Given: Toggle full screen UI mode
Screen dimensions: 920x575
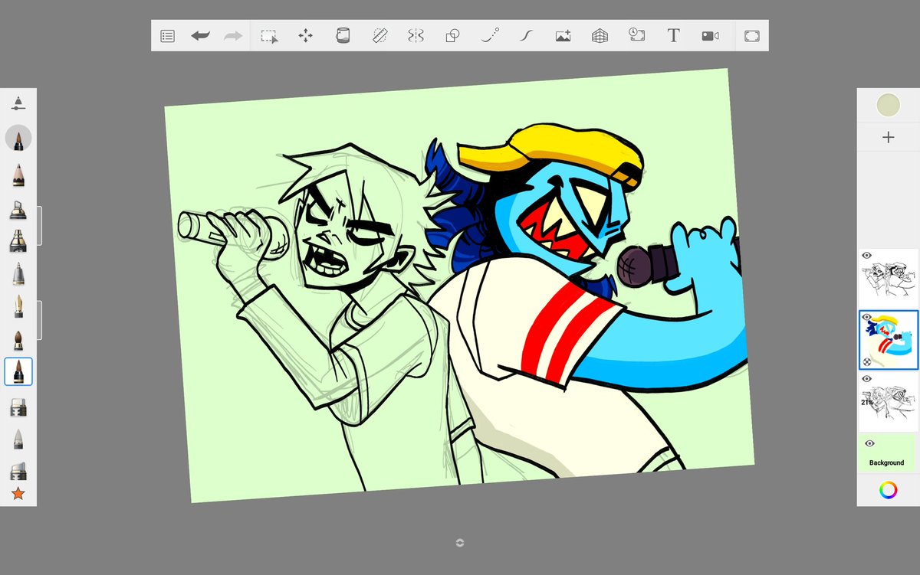Looking at the screenshot, I should [751, 35].
